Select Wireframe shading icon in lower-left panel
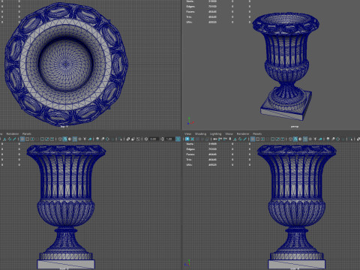 pos(60,139)
